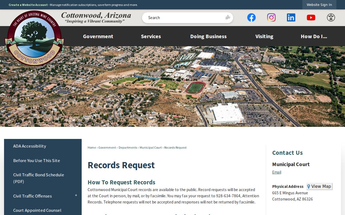
Task: Click the Website Sign In button
Action: point(319,5)
